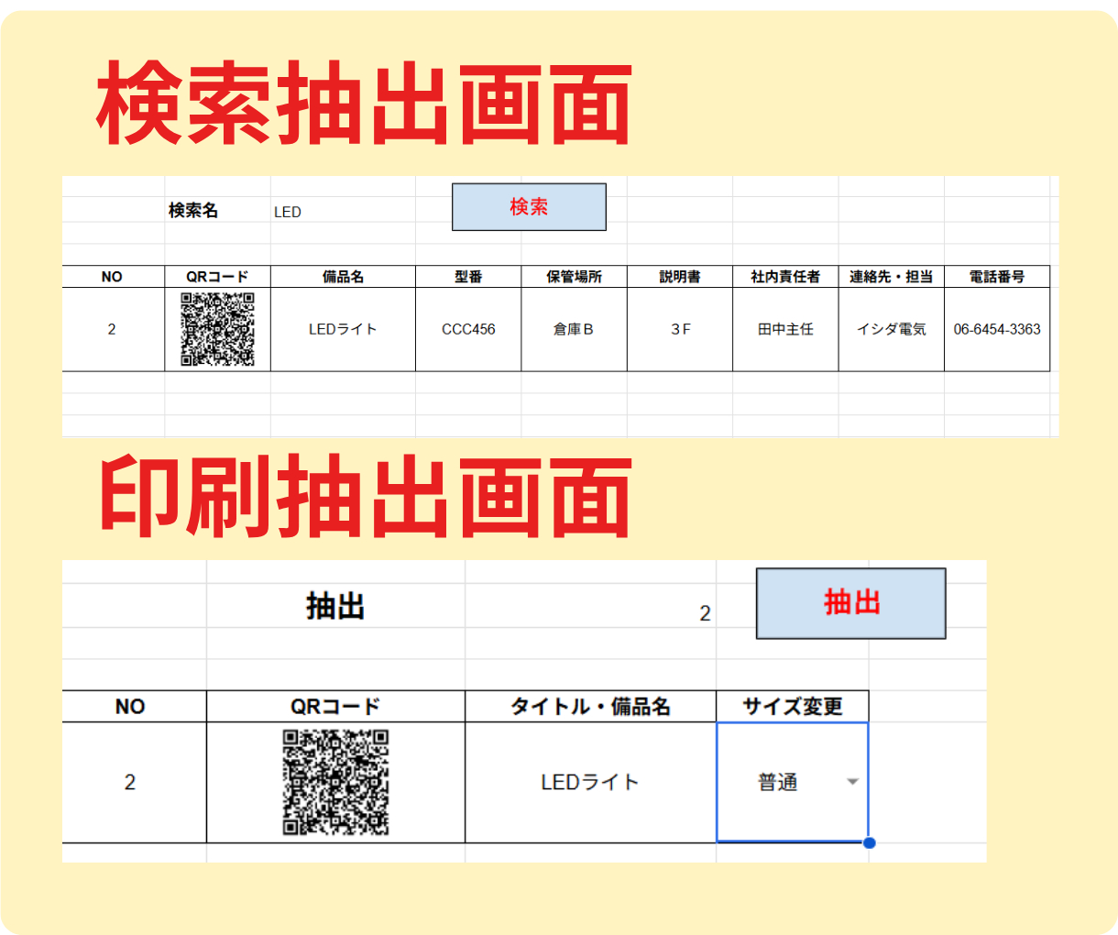Click the 連絡先・担当 column header

(x=891, y=277)
